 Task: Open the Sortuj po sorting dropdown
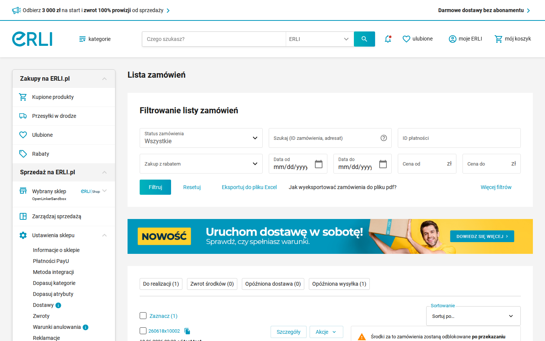tap(473, 316)
